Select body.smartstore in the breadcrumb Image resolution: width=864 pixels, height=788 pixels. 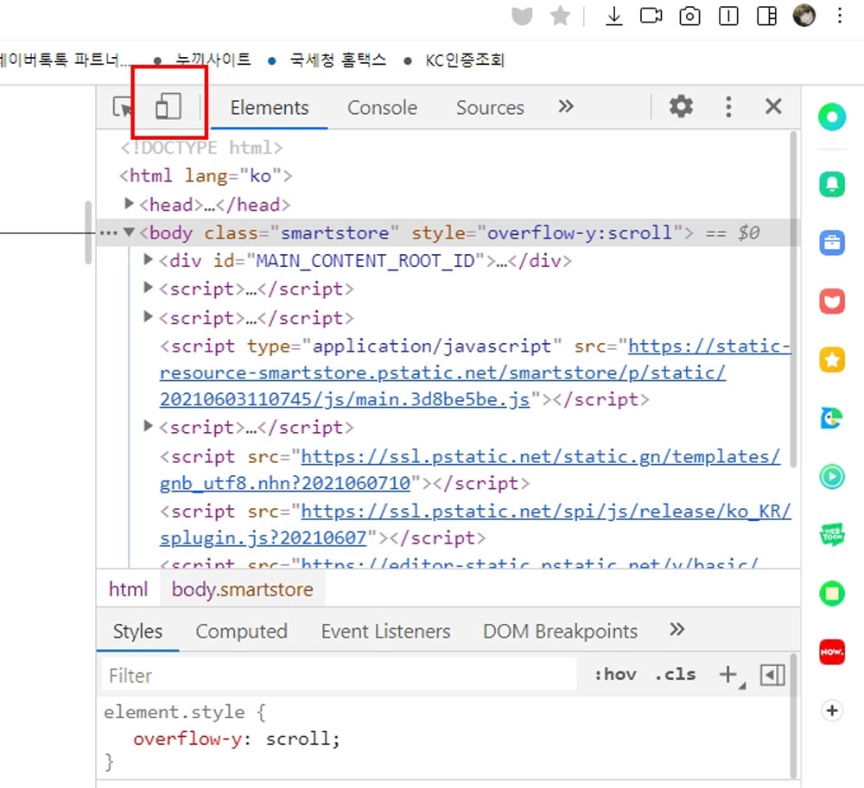[243, 589]
